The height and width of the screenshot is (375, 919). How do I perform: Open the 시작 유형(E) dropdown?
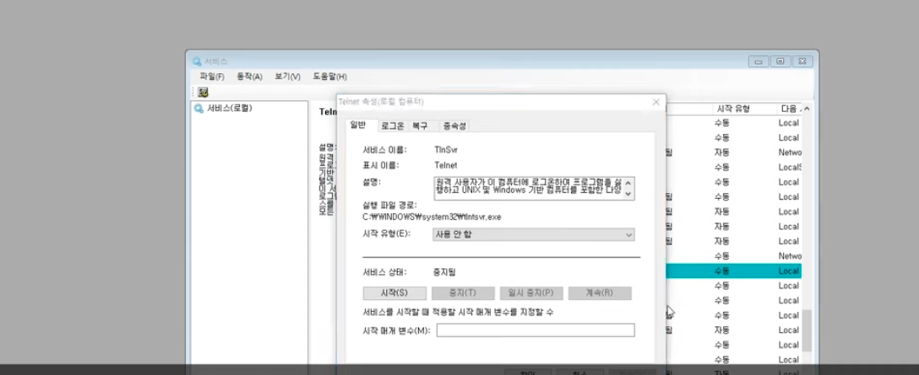(x=533, y=234)
